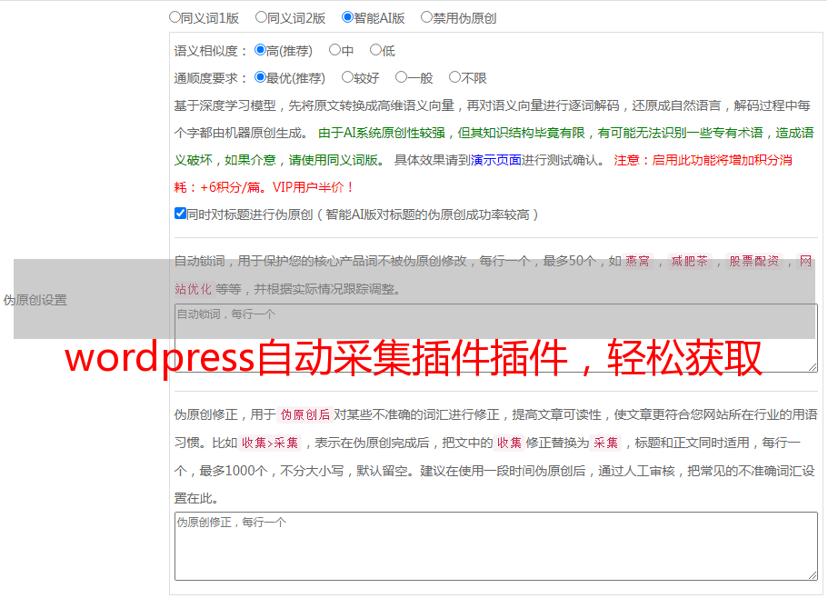Set 语义相似度 to 低
Viewport: 828px width, 598px height.
[375, 50]
